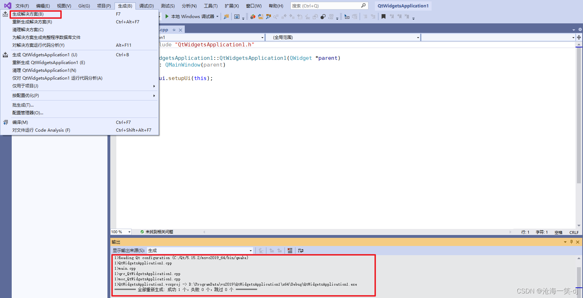The image size is (583, 298).
Task: Uncomment selected lines icon
Action: [373, 17]
